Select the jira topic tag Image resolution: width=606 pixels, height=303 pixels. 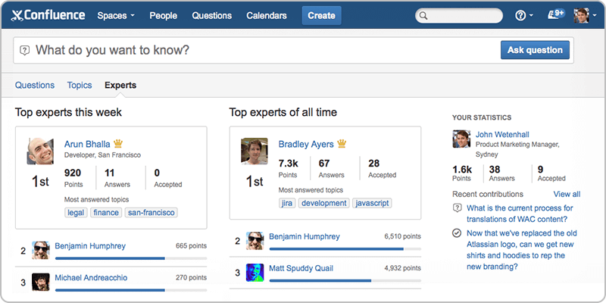coord(287,203)
